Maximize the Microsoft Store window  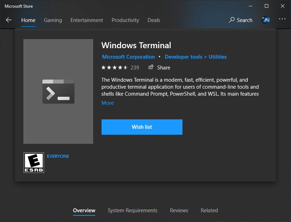(267, 6)
